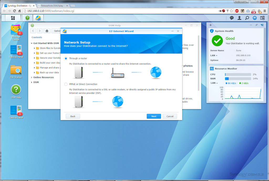
Task: Click the network traffic graph
Action: pos(243,93)
